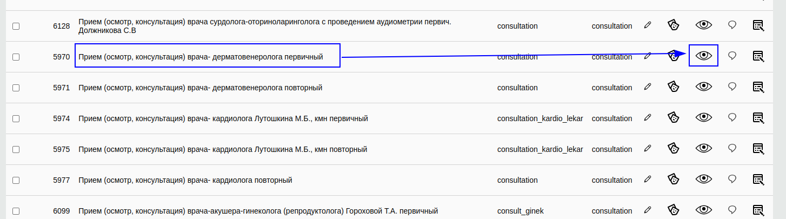Click the pencil edit icon for row 6128
Screen dimensions: 786x219
pyautogui.click(x=648, y=25)
